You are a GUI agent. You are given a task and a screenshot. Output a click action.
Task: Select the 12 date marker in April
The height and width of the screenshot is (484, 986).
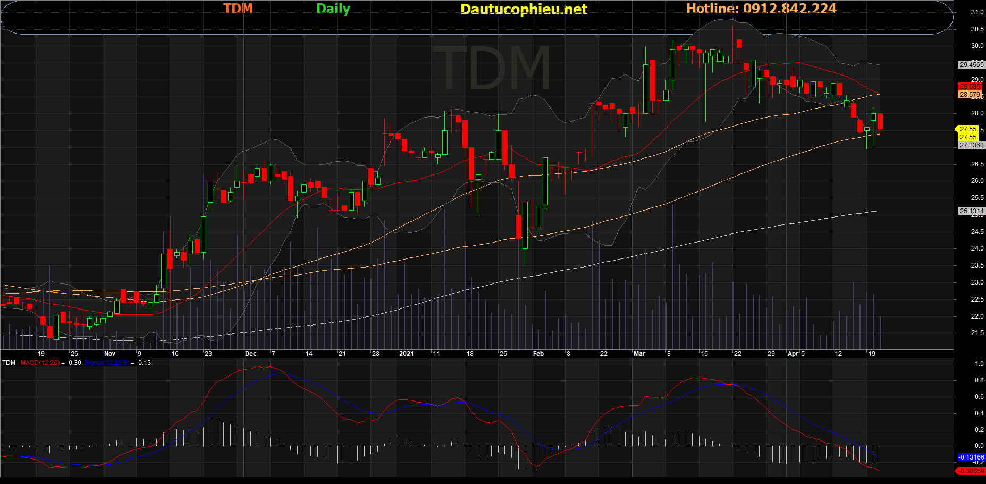(838, 354)
